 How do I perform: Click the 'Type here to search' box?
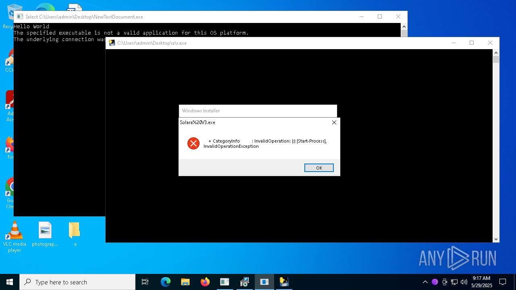(77, 282)
